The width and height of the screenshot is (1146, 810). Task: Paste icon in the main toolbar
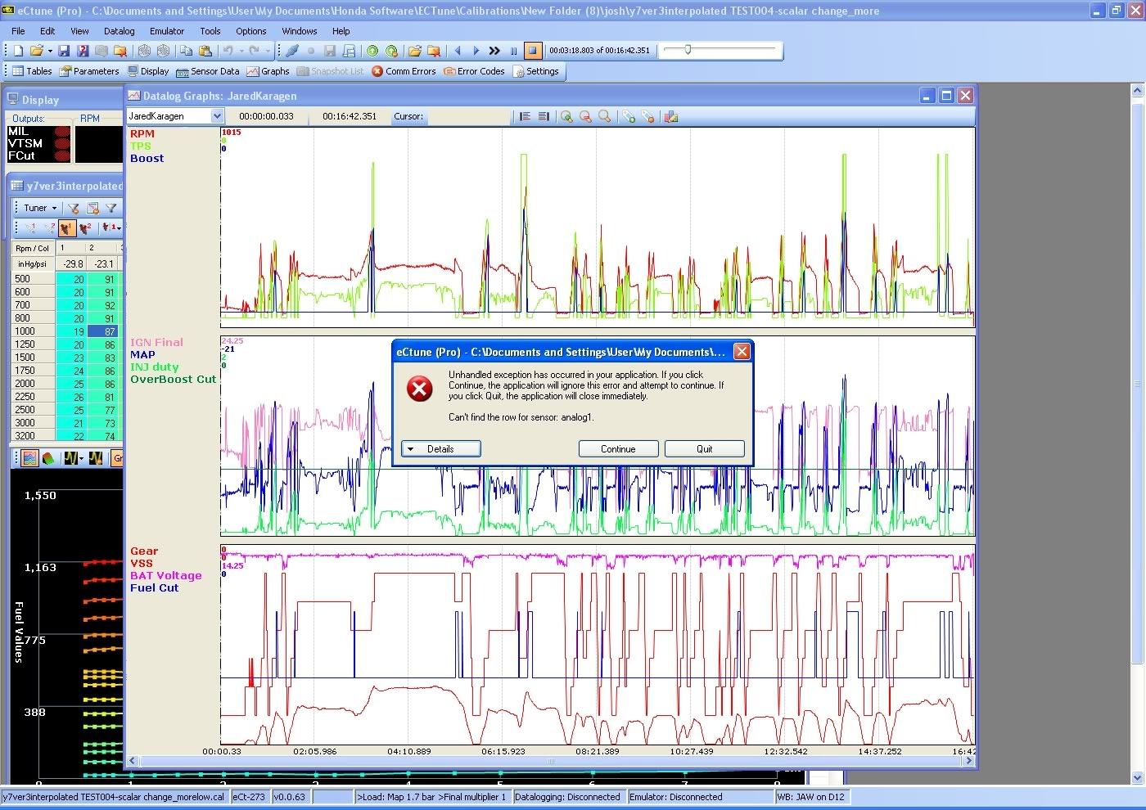[x=205, y=51]
